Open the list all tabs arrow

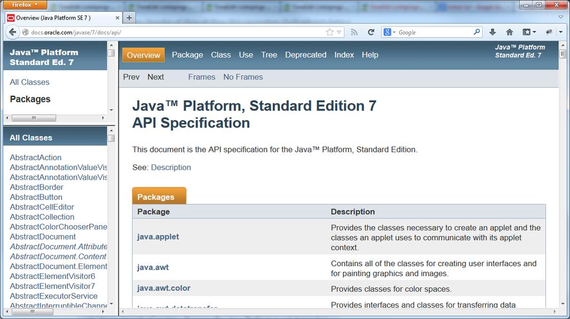coord(561,17)
